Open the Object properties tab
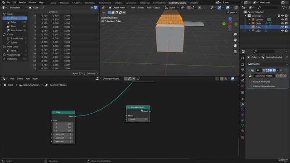This screenshot has height=163, width=290. (243, 99)
